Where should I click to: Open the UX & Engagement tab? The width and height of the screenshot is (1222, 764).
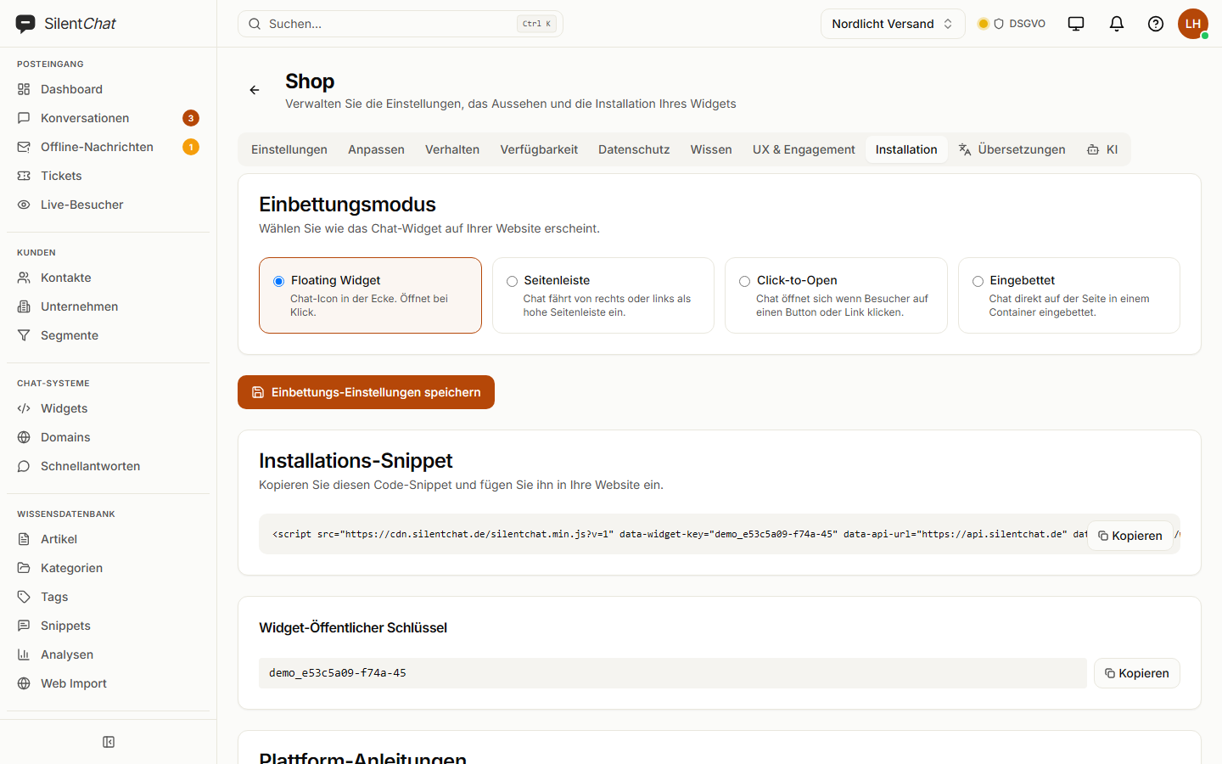coord(804,149)
